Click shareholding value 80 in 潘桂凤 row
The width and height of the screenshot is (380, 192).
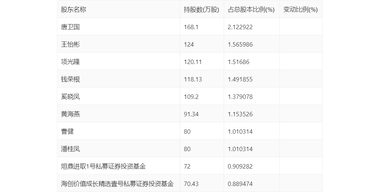[187, 149]
